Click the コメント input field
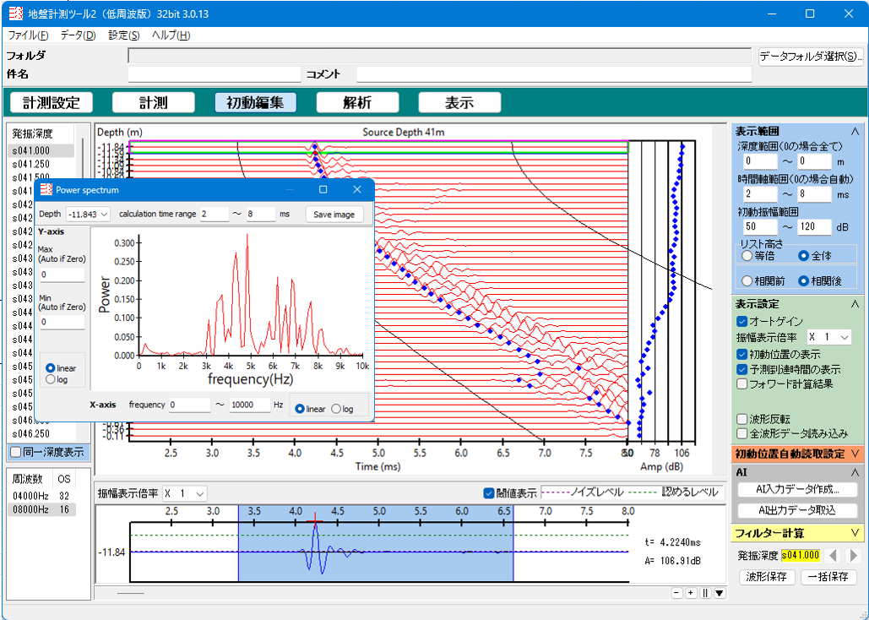This screenshot has width=869, height=620. coord(554,73)
